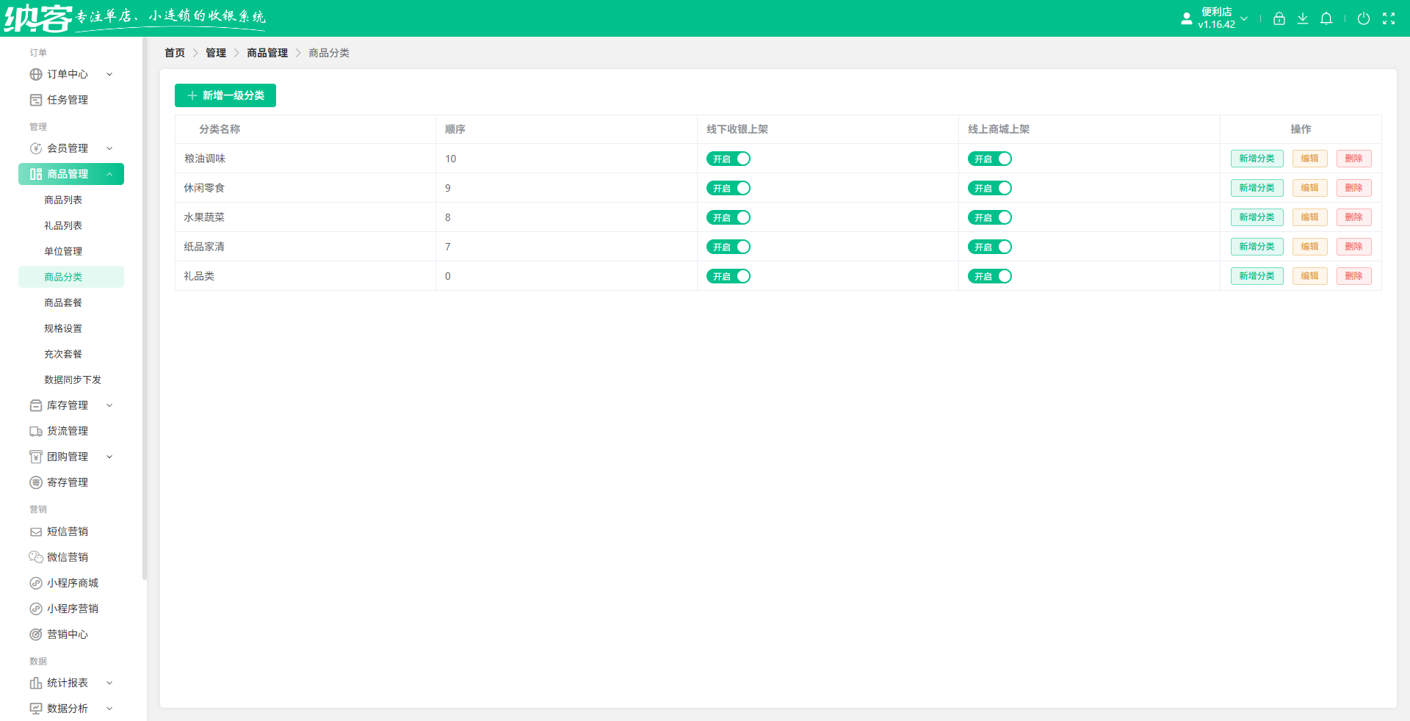This screenshot has width=1410, height=721.
Task: Toggle 线下收银上架 for 粮油调味
Action: point(728,159)
